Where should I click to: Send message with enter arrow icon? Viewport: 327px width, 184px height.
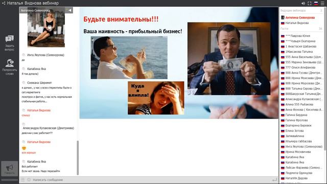click(275, 179)
